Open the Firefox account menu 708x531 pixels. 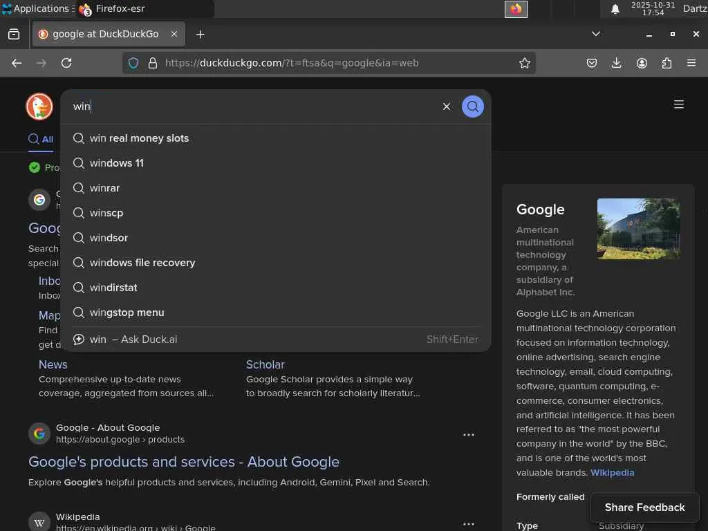pyautogui.click(x=642, y=63)
